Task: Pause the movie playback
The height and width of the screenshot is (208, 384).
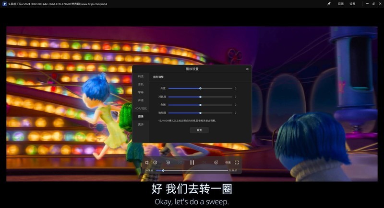Action: (x=192, y=163)
